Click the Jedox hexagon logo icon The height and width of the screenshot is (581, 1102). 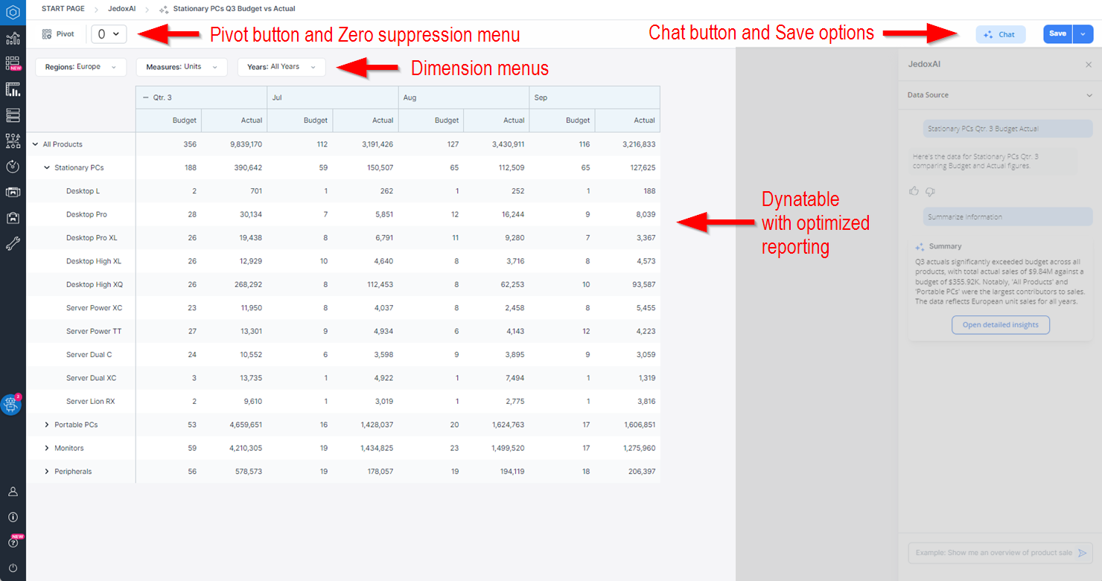coord(13,12)
